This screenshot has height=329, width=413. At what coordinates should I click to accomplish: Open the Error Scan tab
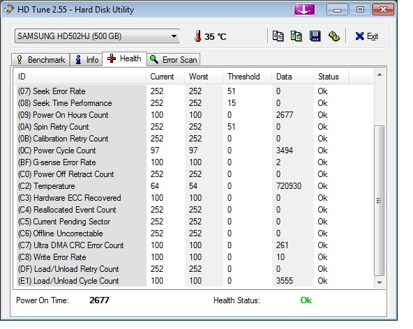point(174,60)
